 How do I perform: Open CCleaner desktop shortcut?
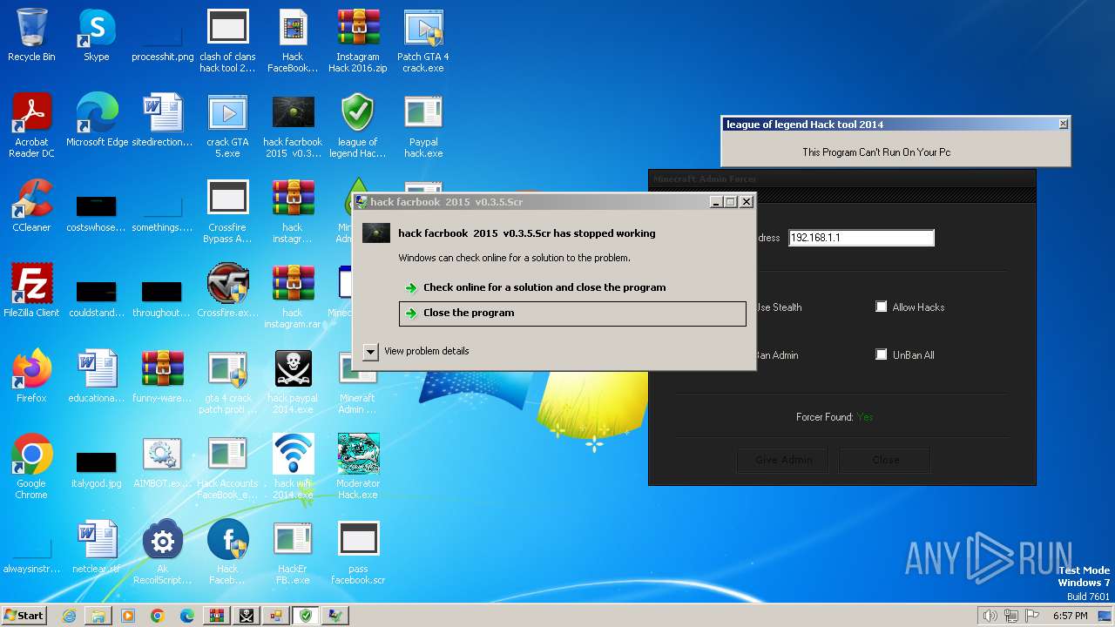click(31, 206)
